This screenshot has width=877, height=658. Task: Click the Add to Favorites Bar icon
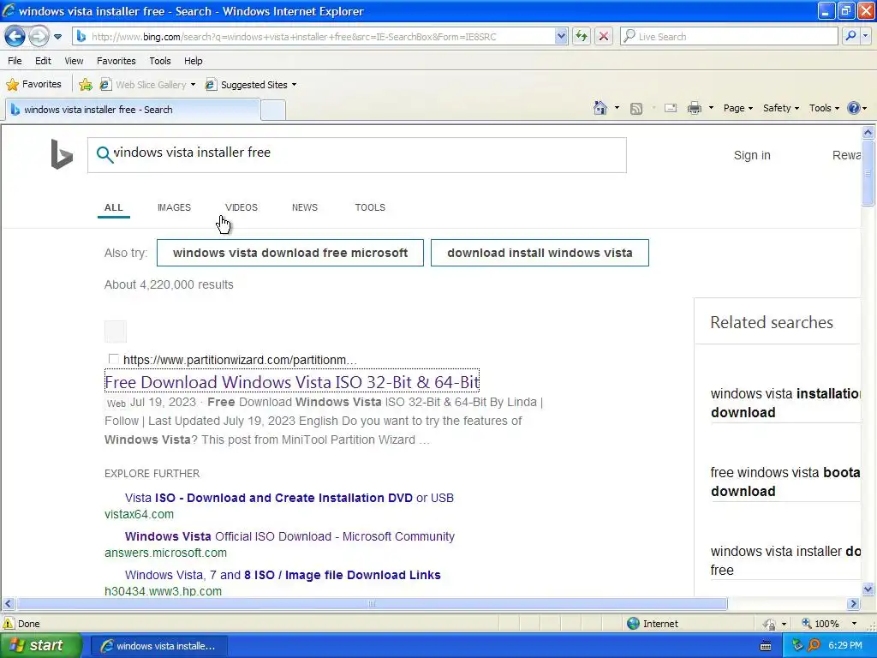tap(86, 85)
